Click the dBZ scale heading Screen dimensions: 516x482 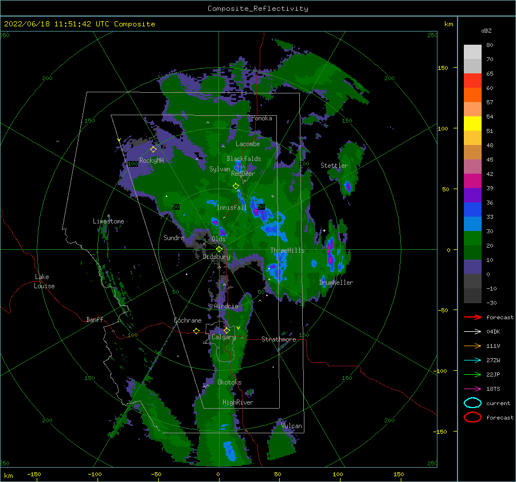pyautogui.click(x=486, y=31)
